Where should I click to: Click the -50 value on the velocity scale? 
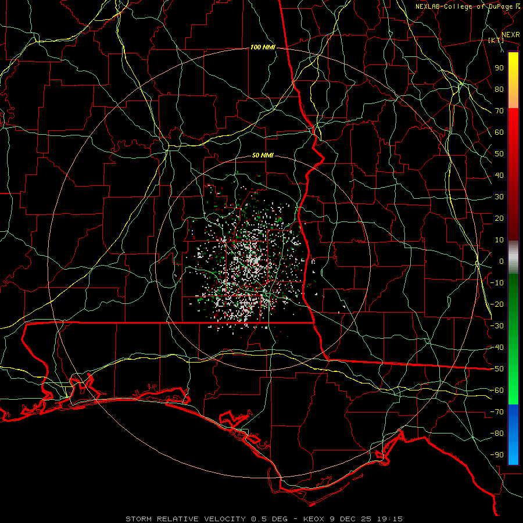point(497,369)
